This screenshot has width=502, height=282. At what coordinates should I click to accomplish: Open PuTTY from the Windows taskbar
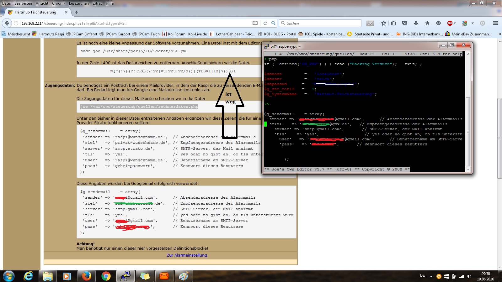click(125, 276)
